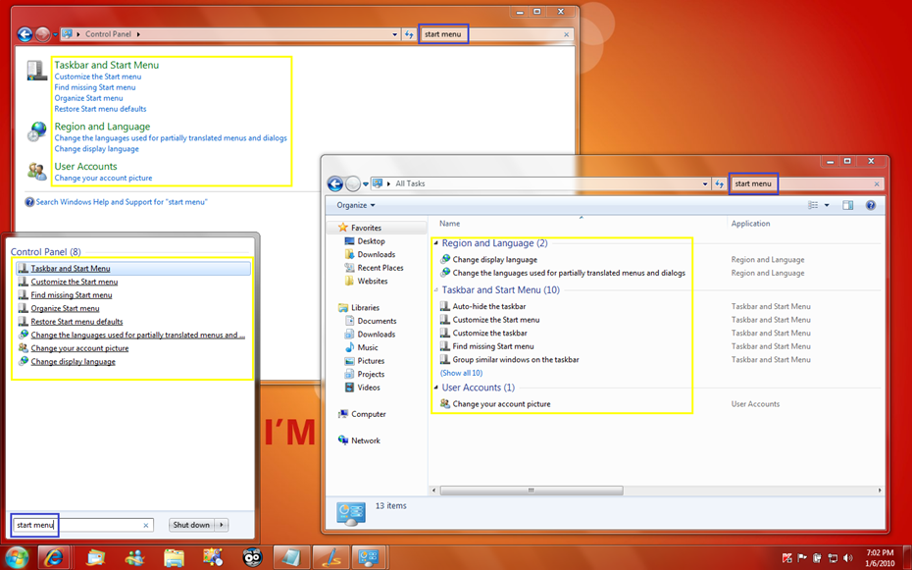
Task: Click help icon beside Search Windows Help link
Action: 29,202
